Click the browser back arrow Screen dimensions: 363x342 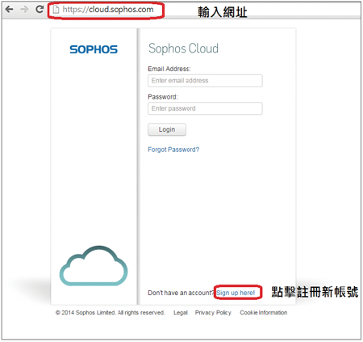[9, 10]
